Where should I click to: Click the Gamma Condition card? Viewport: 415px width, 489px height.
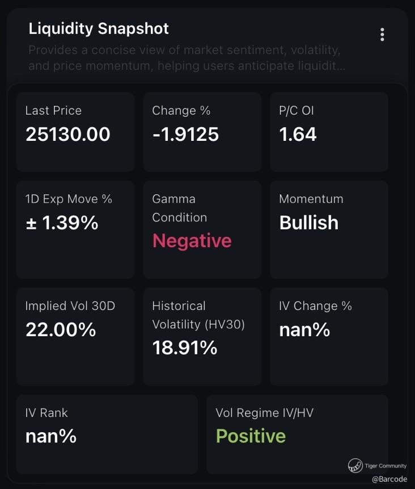[202, 229]
